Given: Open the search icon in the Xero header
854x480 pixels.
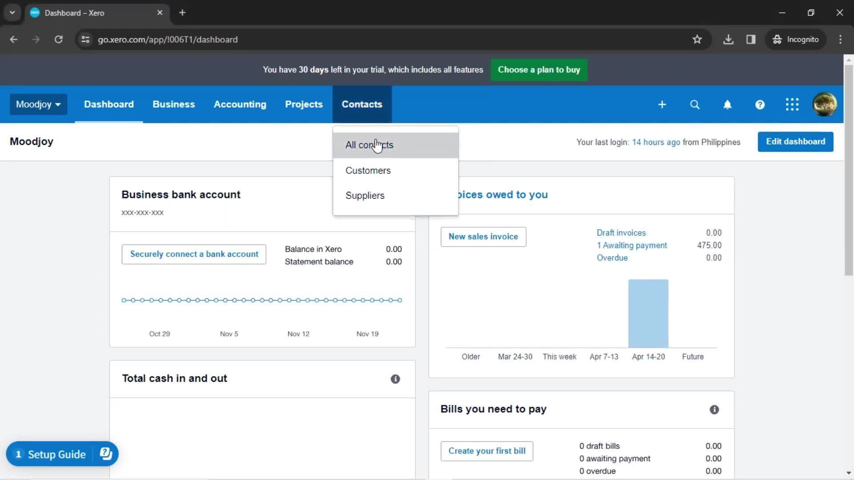Looking at the screenshot, I should [695, 104].
